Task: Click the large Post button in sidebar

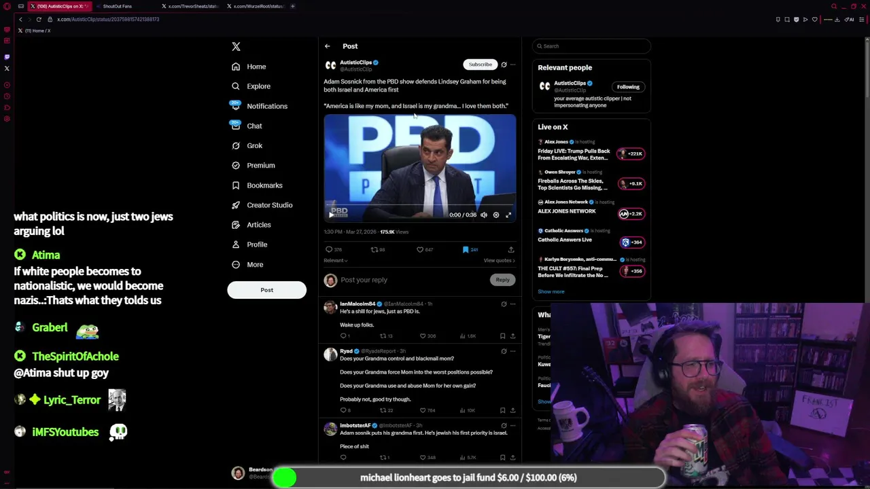Action: coord(266,290)
